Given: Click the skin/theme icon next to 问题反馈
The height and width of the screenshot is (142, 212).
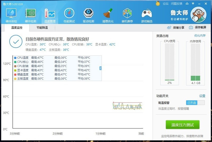Looking at the screenshot, I should 187,4.
